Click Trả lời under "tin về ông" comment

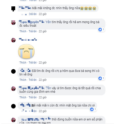(x=33, y=80)
